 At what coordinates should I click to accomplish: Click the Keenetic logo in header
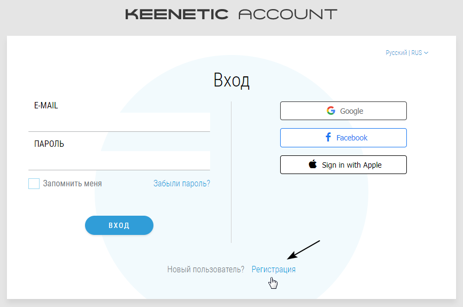pos(176,14)
